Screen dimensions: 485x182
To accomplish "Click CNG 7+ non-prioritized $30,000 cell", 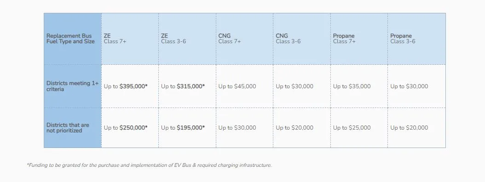I will click(237, 128).
